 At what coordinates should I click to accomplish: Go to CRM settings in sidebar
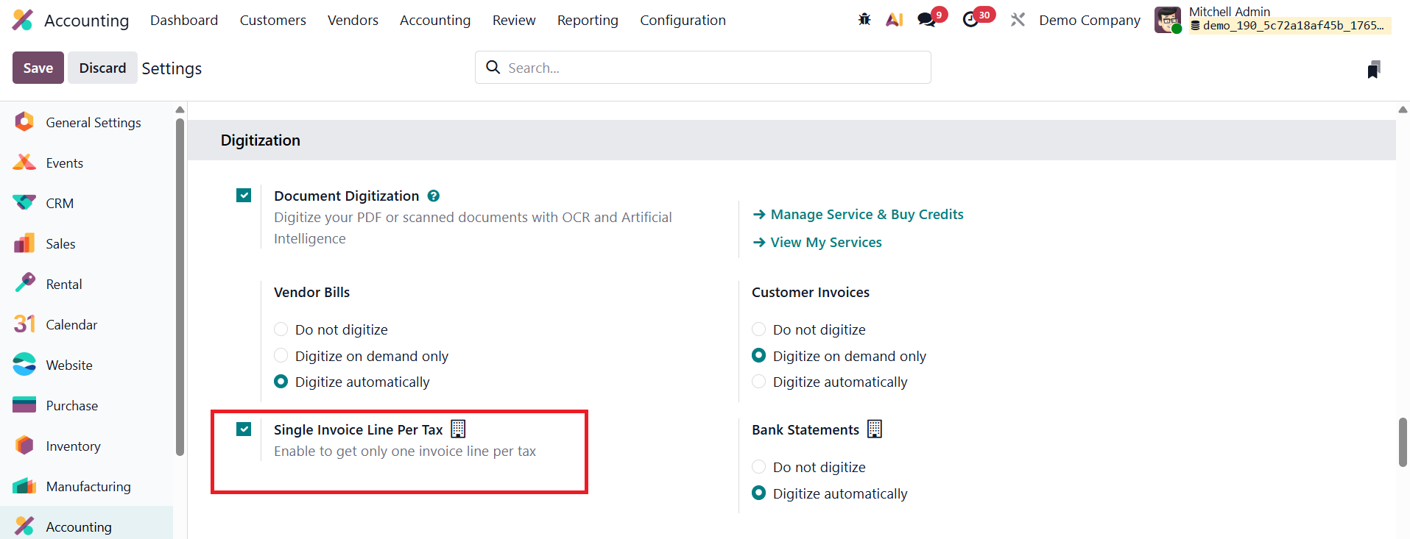pyautogui.click(x=60, y=204)
